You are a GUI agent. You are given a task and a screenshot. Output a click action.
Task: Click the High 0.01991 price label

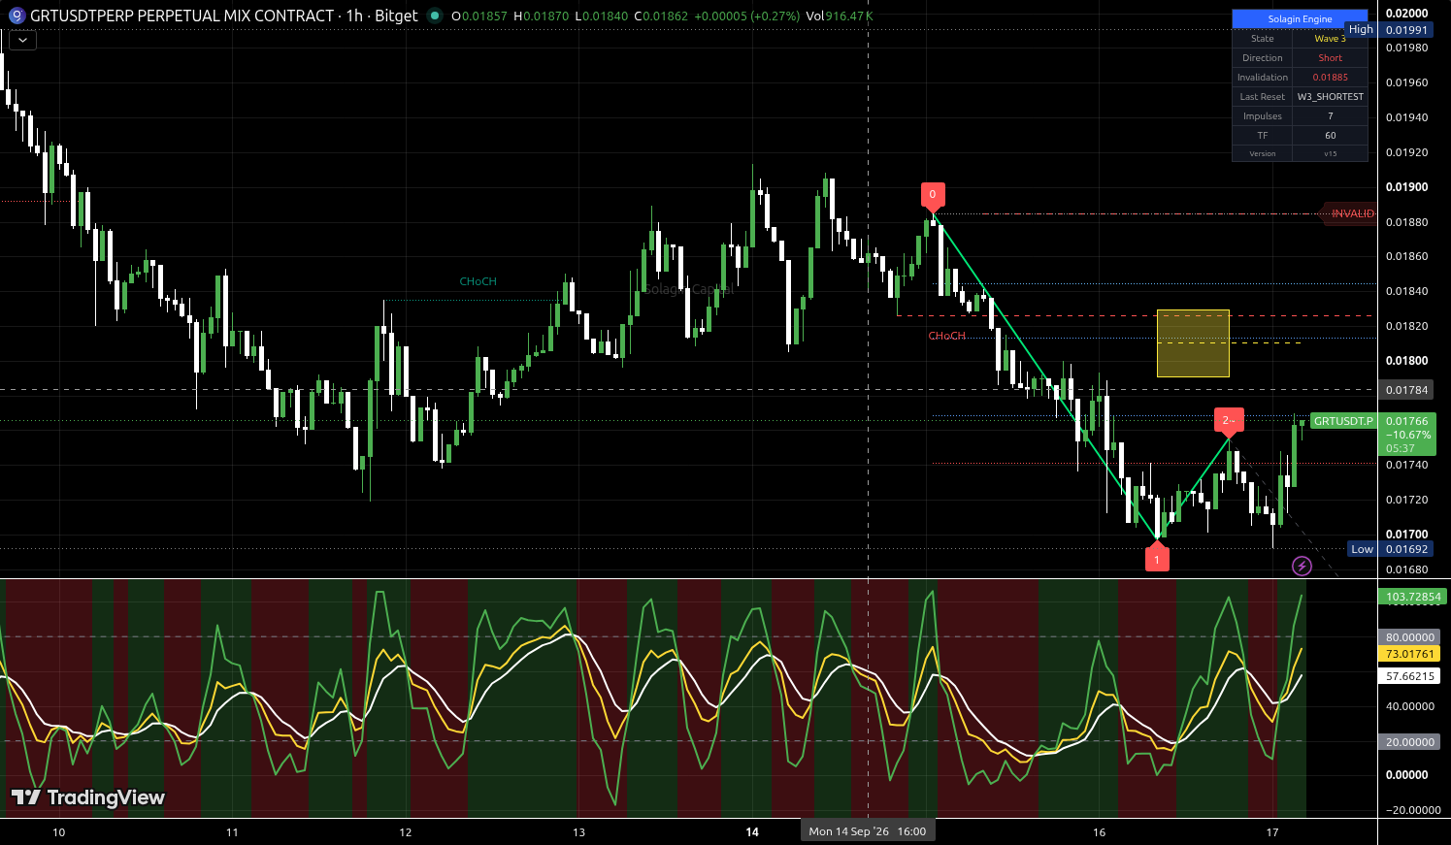[1389, 30]
